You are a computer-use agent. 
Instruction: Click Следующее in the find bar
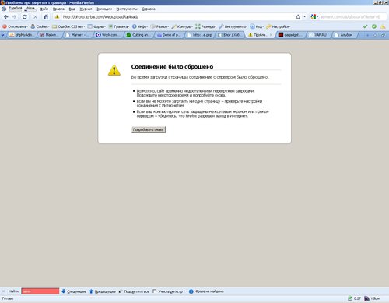tap(74, 291)
